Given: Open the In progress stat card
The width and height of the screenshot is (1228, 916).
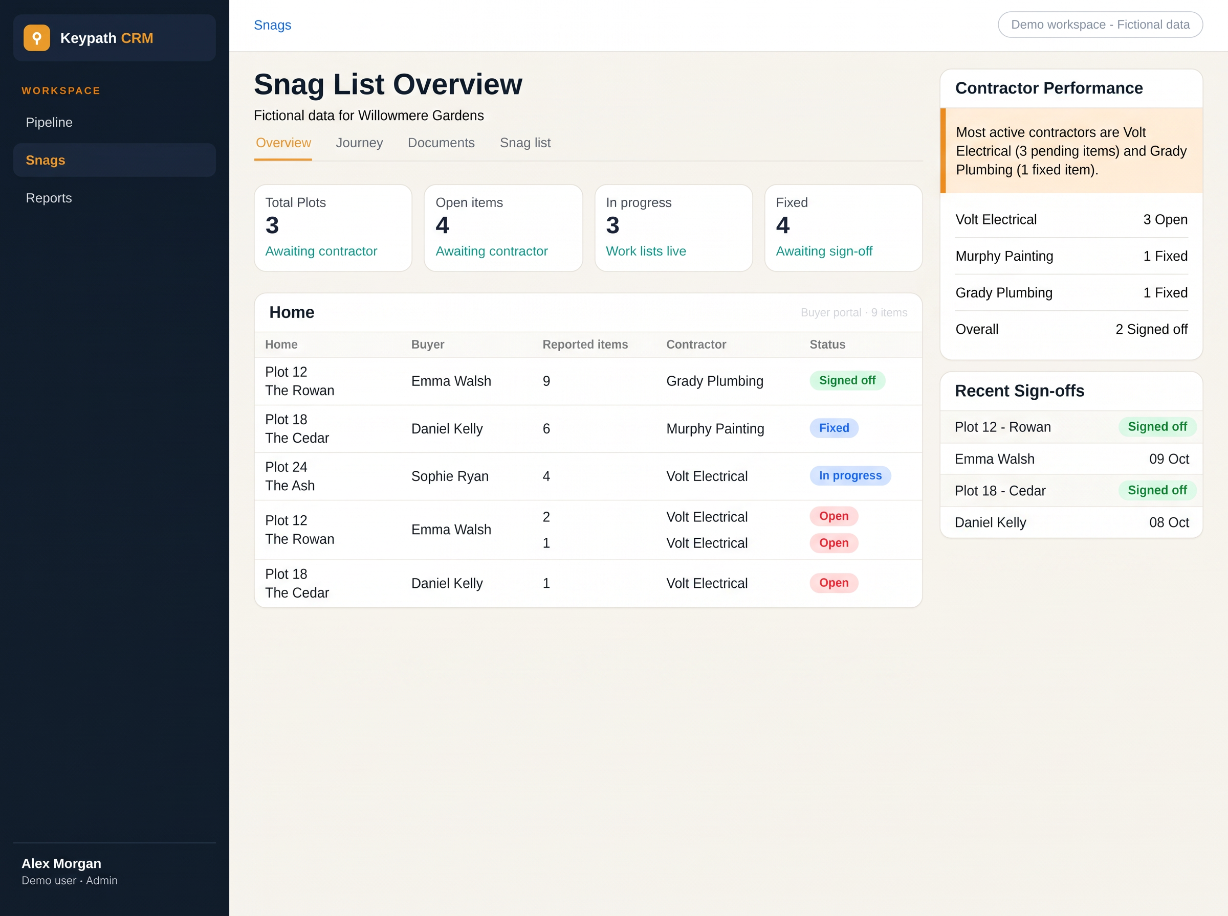Looking at the screenshot, I should click(x=674, y=228).
